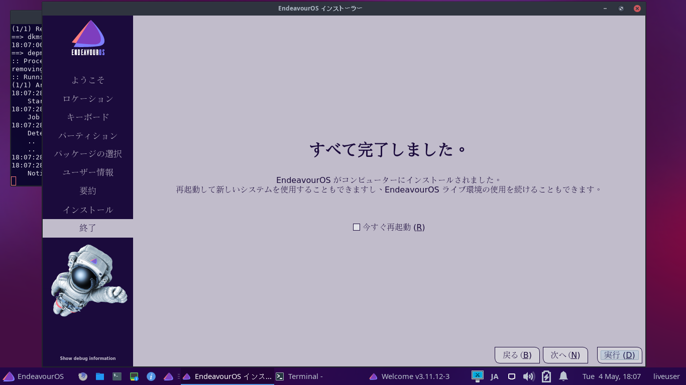Image resolution: width=686 pixels, height=385 pixels.
Task: Click the installer title bar text
Action: (320, 9)
